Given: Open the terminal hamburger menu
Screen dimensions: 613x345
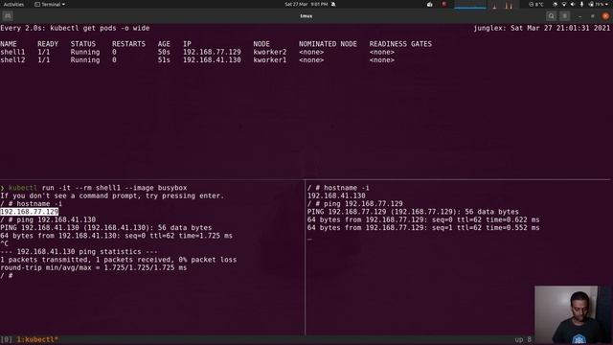Looking at the screenshot, I should click(564, 16).
